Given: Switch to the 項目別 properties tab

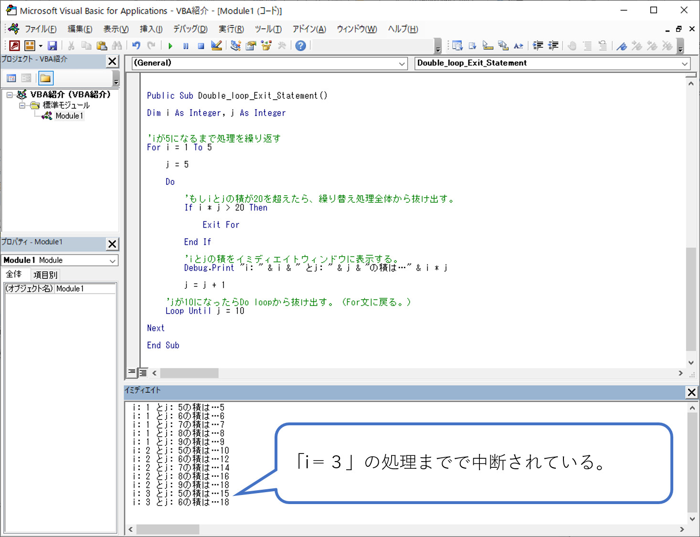Looking at the screenshot, I should click(45, 274).
